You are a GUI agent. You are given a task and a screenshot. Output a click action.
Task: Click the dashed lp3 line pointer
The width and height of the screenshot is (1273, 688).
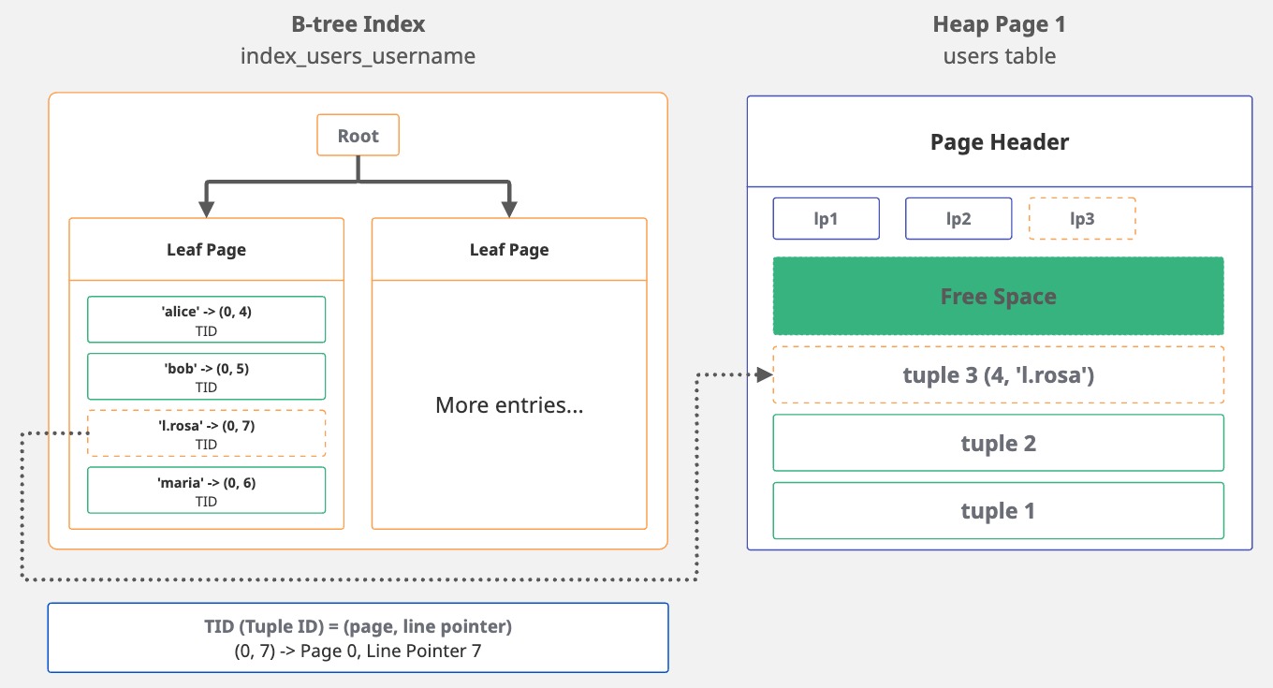coord(1081,219)
